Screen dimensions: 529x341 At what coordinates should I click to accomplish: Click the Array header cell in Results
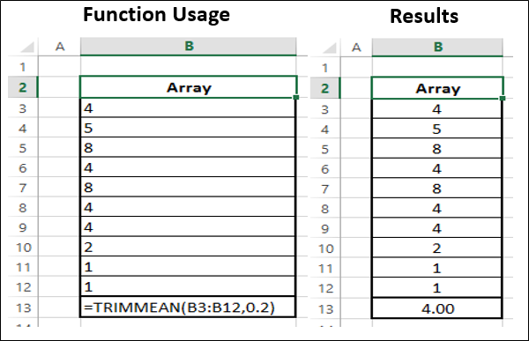coord(437,88)
